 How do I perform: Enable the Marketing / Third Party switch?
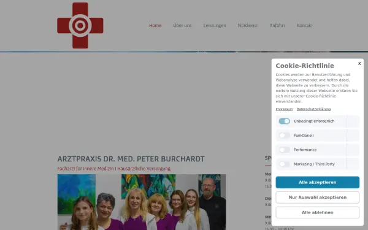click(x=284, y=164)
